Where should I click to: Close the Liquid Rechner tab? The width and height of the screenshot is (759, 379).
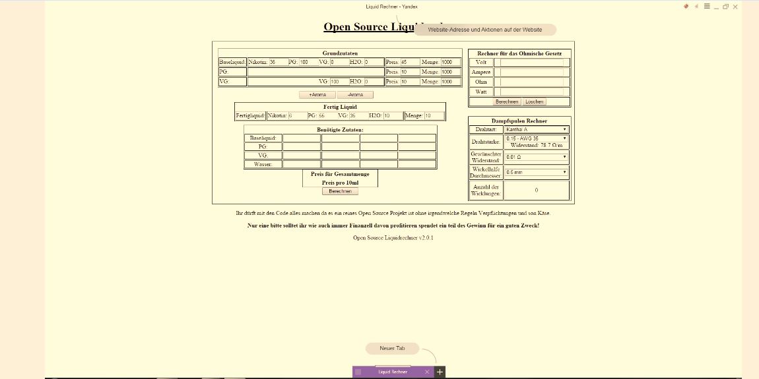click(x=427, y=372)
